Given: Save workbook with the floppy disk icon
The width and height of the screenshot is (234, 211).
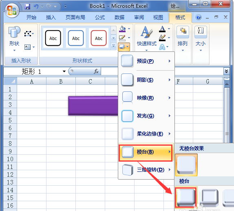Looking at the screenshot, I should point(27,7).
